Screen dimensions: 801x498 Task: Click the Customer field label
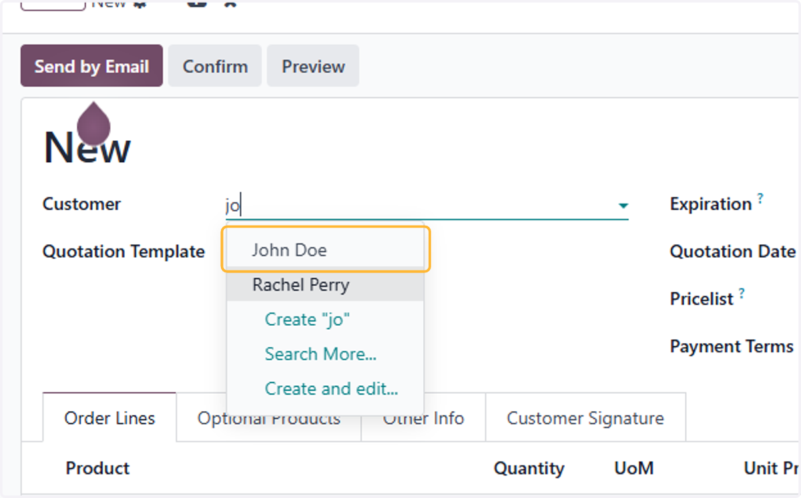coord(81,204)
